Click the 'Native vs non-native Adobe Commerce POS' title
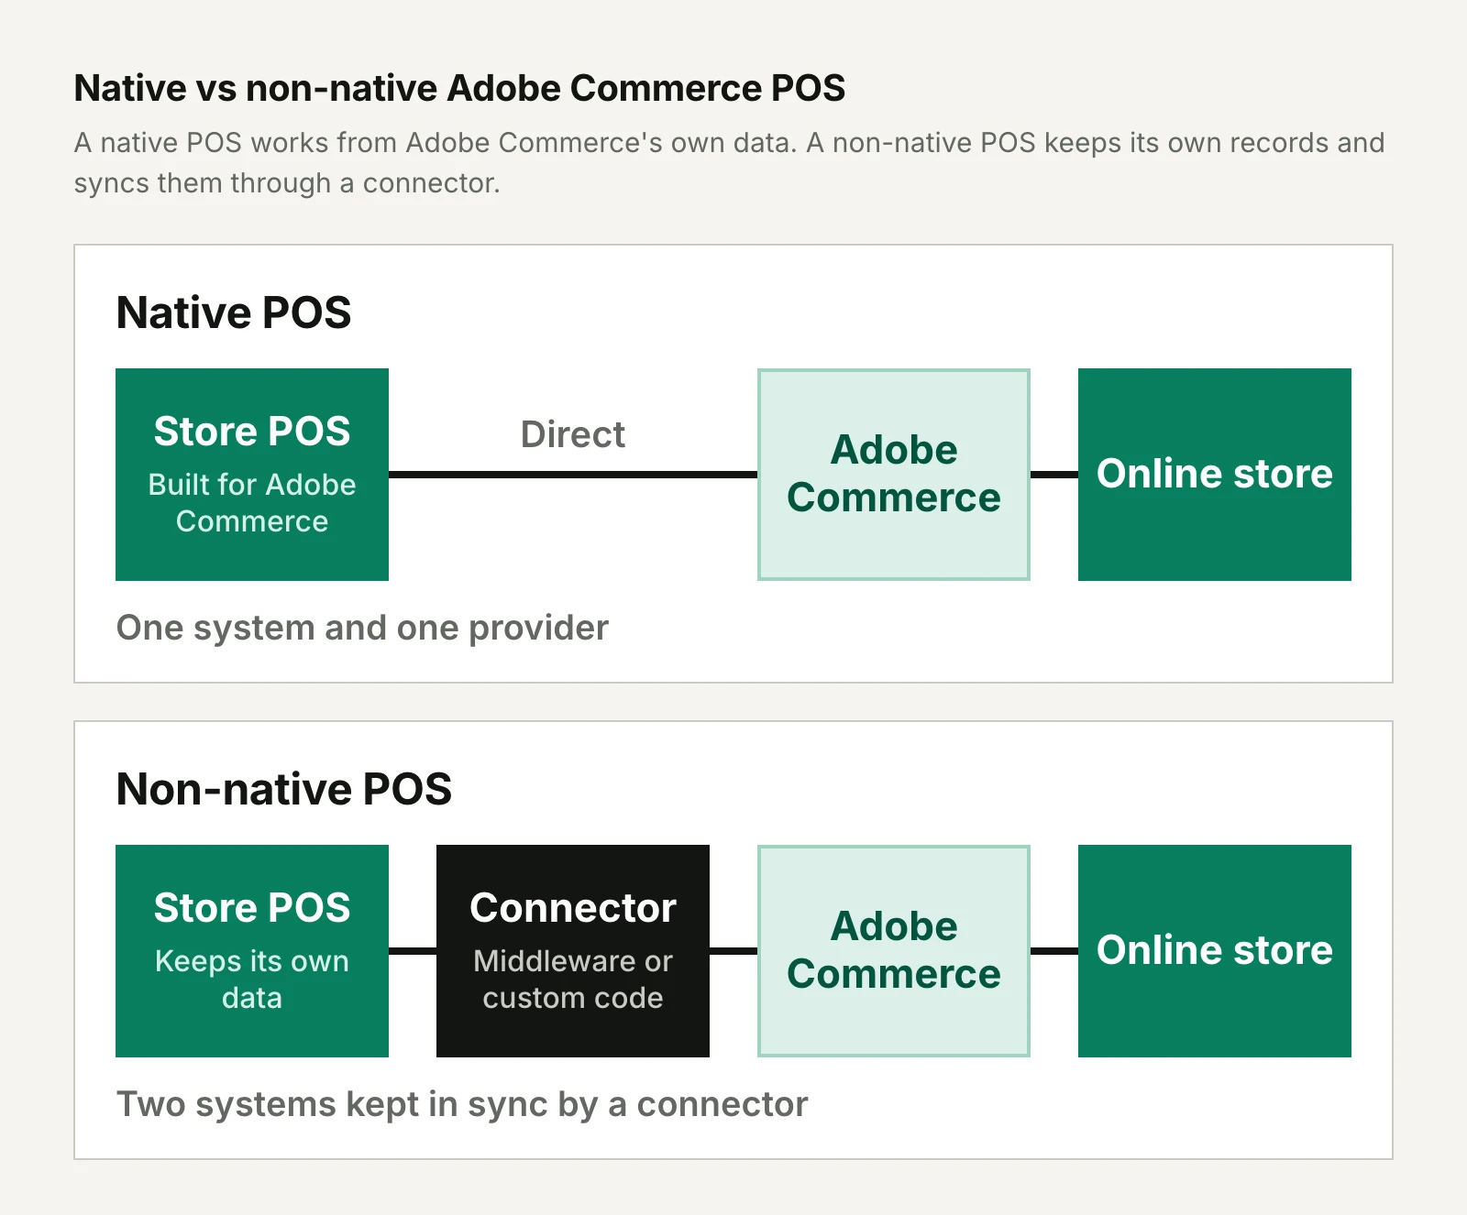The height and width of the screenshot is (1215, 1467). pos(459,88)
